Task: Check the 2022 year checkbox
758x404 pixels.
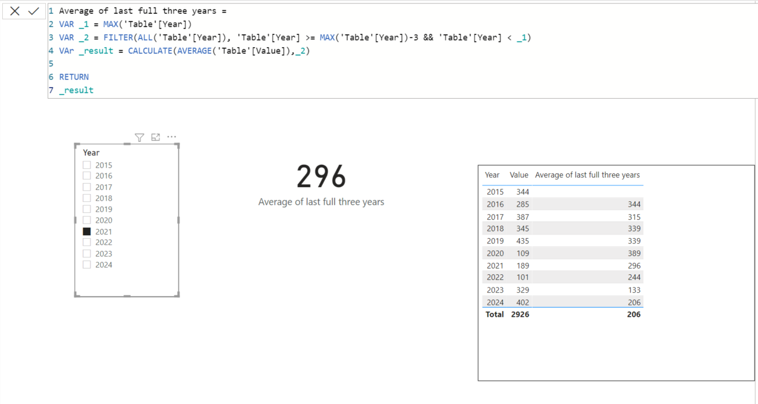Action: pos(87,242)
